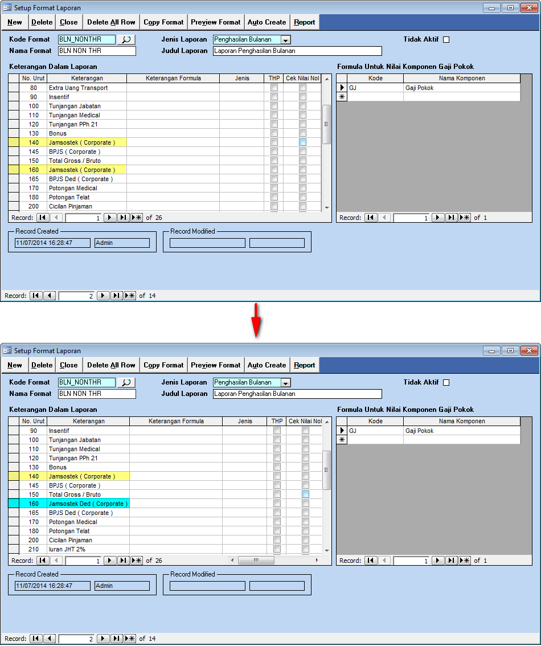Expand Jenis Laporan combo box in bottom window
This screenshot has width=541, height=646.
tap(286, 383)
